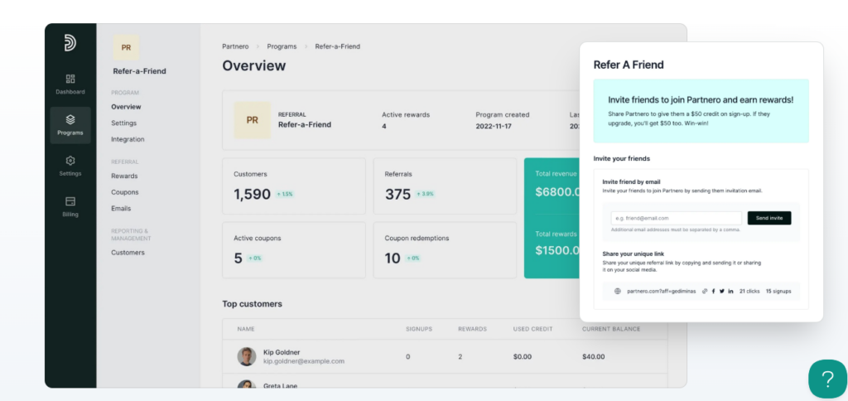
Task: Click the Send invite button
Action: pos(769,218)
